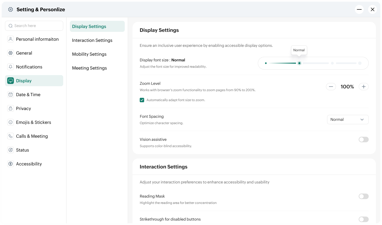
Task: Select Display in the sidebar
Action: pyautogui.click(x=34, y=81)
